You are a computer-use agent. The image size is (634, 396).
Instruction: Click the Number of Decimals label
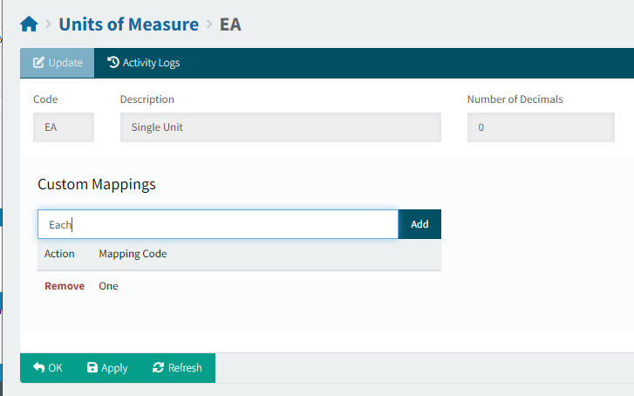515,99
